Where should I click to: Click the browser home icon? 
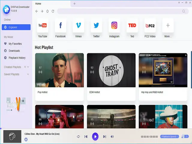point(47,11)
